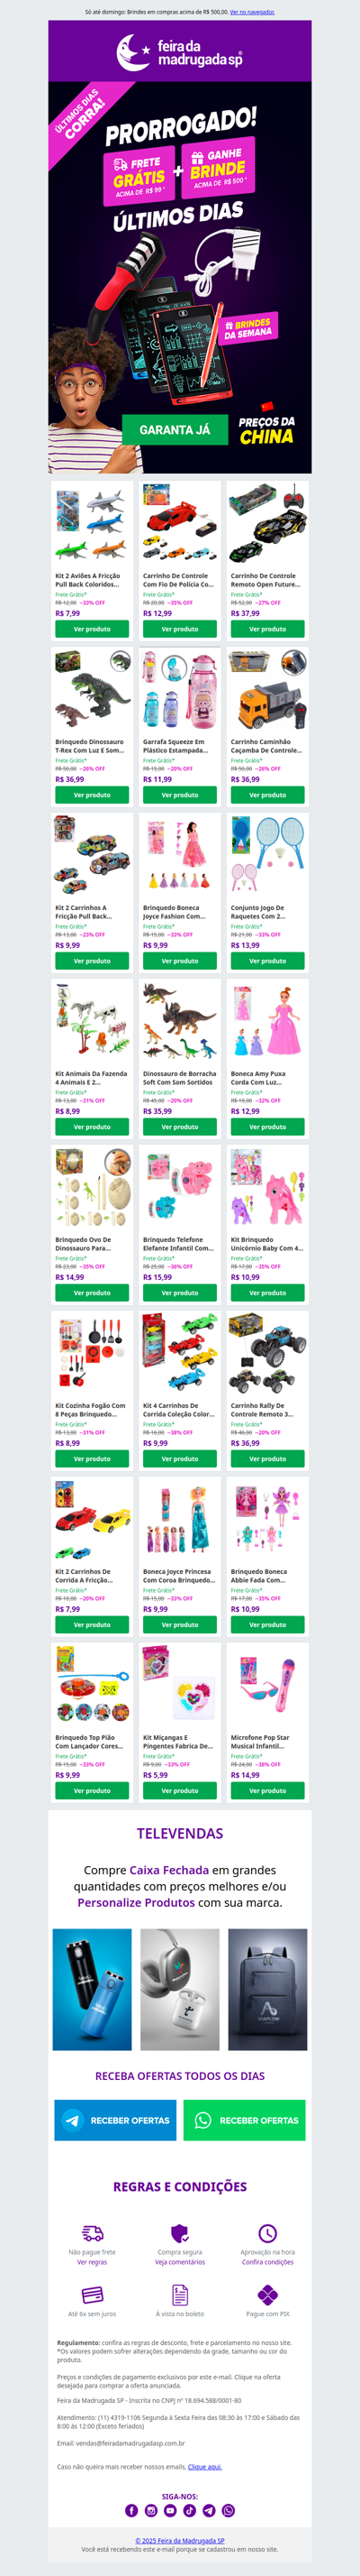Open 'Ver no navegador' link
The height and width of the screenshot is (2576, 360).
(x=252, y=12)
